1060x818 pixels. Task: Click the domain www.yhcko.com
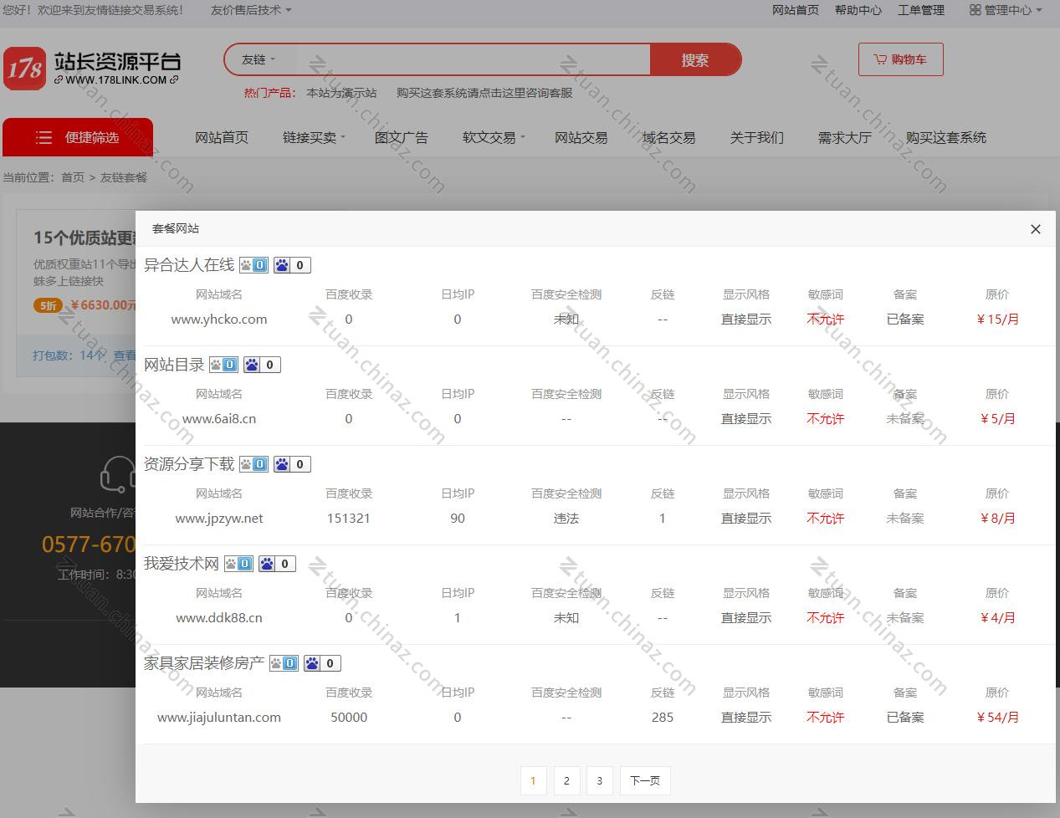pos(219,319)
